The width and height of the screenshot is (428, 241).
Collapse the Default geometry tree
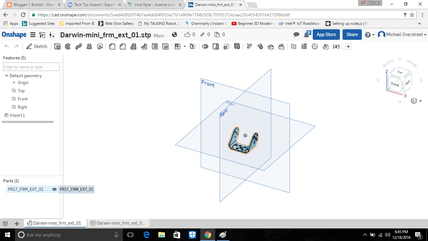[6, 76]
